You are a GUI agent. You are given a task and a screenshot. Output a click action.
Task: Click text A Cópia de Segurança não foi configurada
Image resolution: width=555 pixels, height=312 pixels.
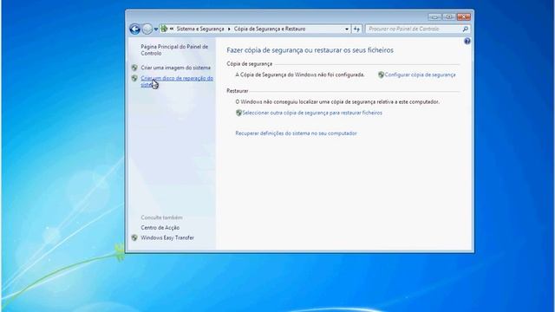pyautogui.click(x=300, y=75)
